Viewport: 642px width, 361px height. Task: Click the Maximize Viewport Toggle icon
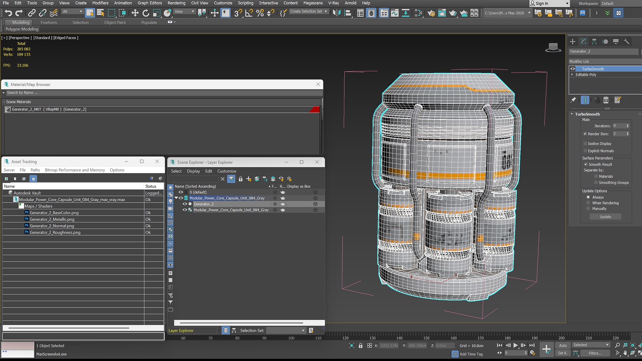[640, 353]
